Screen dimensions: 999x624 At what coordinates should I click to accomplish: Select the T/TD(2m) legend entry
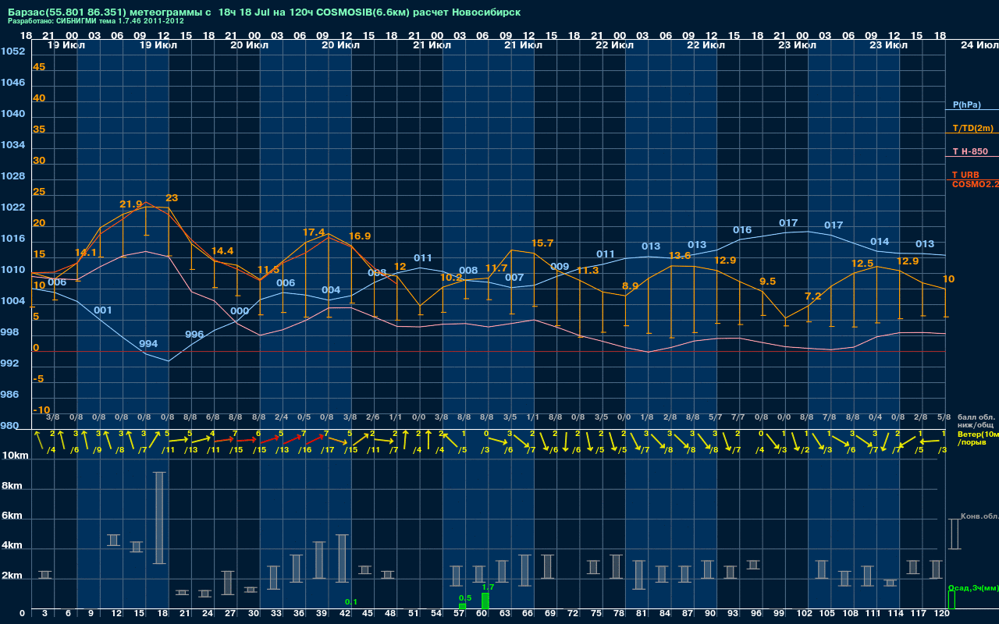point(972,128)
